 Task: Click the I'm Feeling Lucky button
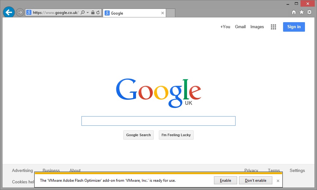176,135
